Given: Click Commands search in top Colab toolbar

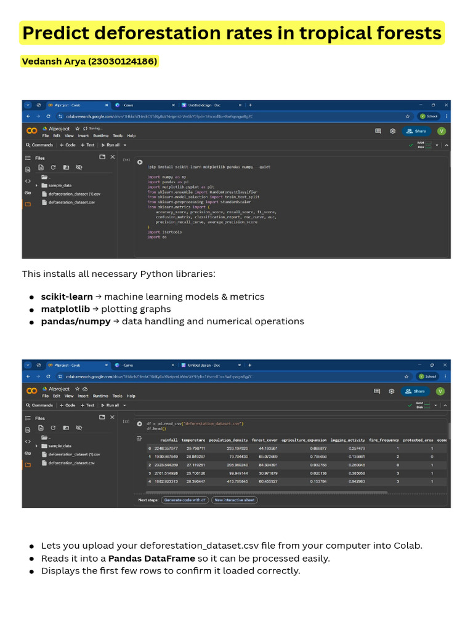Looking at the screenshot, I should [x=39, y=145].
